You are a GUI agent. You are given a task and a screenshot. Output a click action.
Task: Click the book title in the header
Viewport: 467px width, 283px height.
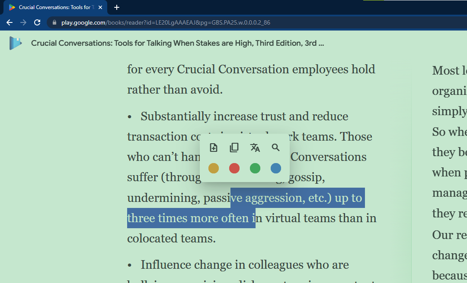click(x=177, y=43)
